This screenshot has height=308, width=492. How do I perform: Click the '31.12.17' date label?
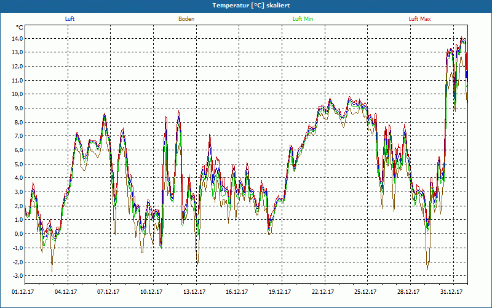click(451, 292)
